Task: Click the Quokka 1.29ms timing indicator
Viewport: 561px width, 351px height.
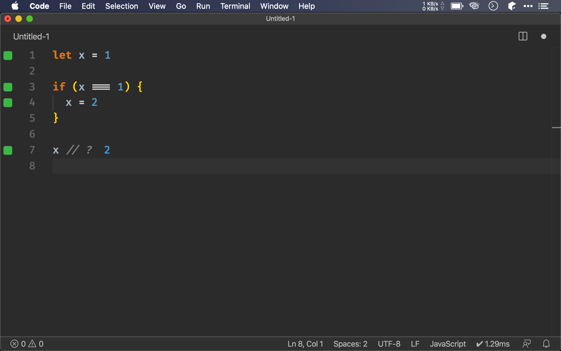Action: pos(493,344)
